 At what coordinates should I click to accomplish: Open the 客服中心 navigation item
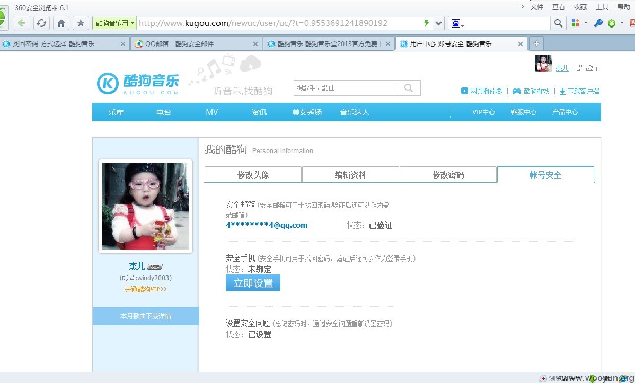pos(524,112)
